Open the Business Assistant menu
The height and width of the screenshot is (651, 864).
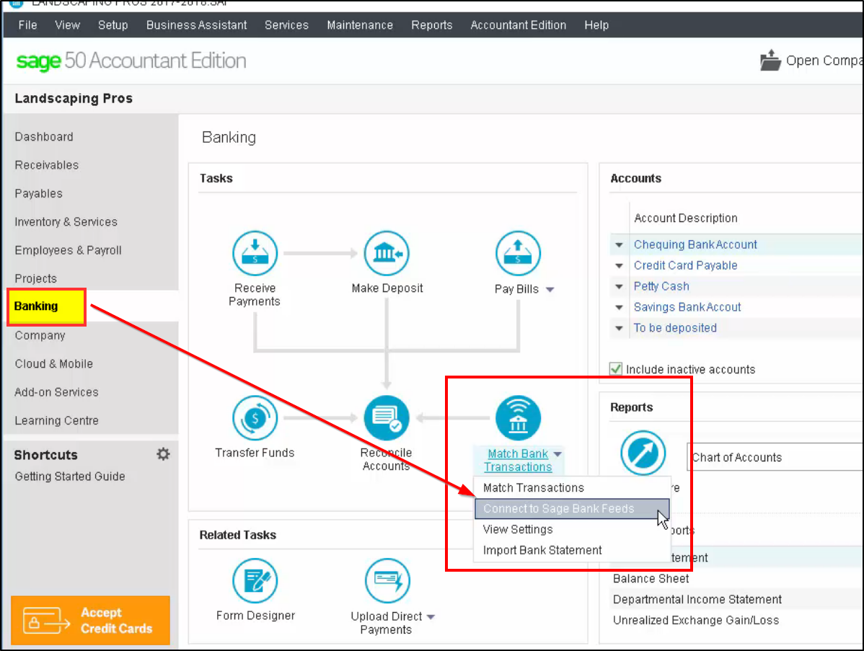click(196, 25)
